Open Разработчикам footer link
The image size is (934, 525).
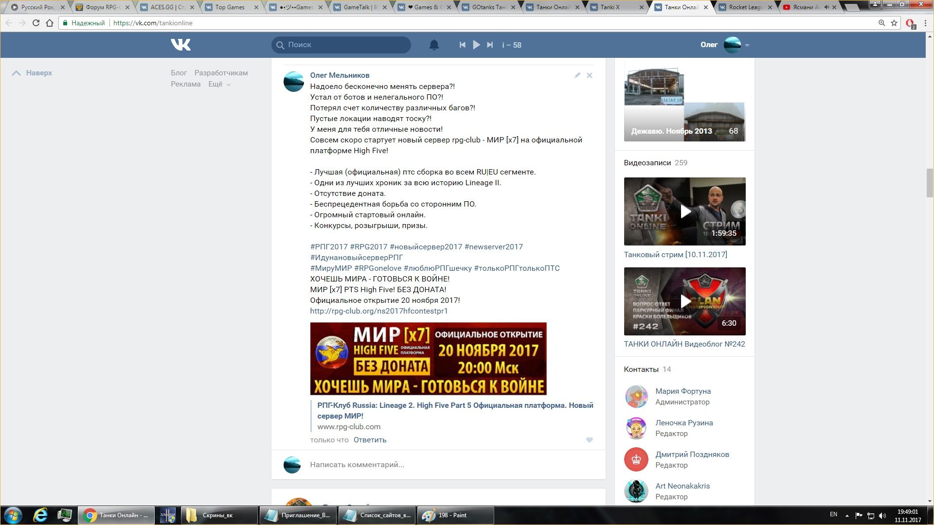click(x=221, y=73)
